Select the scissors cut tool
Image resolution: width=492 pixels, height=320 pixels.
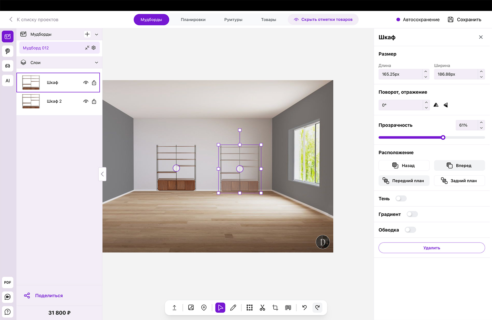pos(262,307)
